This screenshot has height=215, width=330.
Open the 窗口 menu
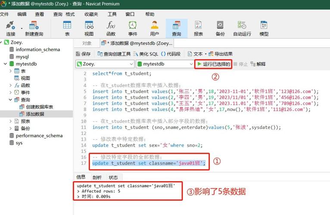(130, 14)
